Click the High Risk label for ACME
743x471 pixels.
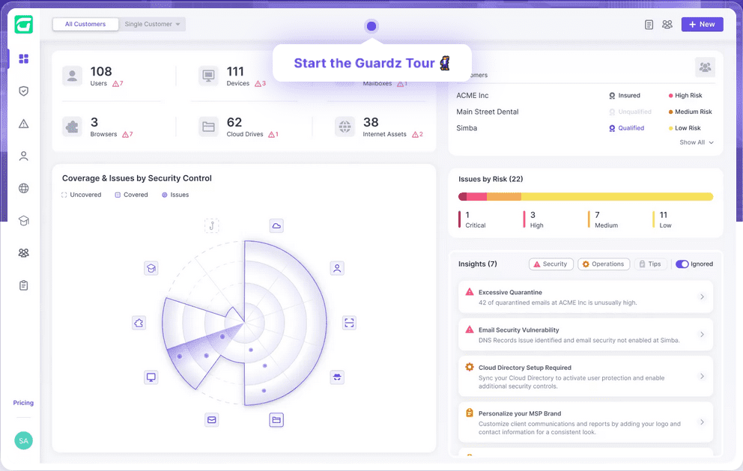tap(685, 95)
